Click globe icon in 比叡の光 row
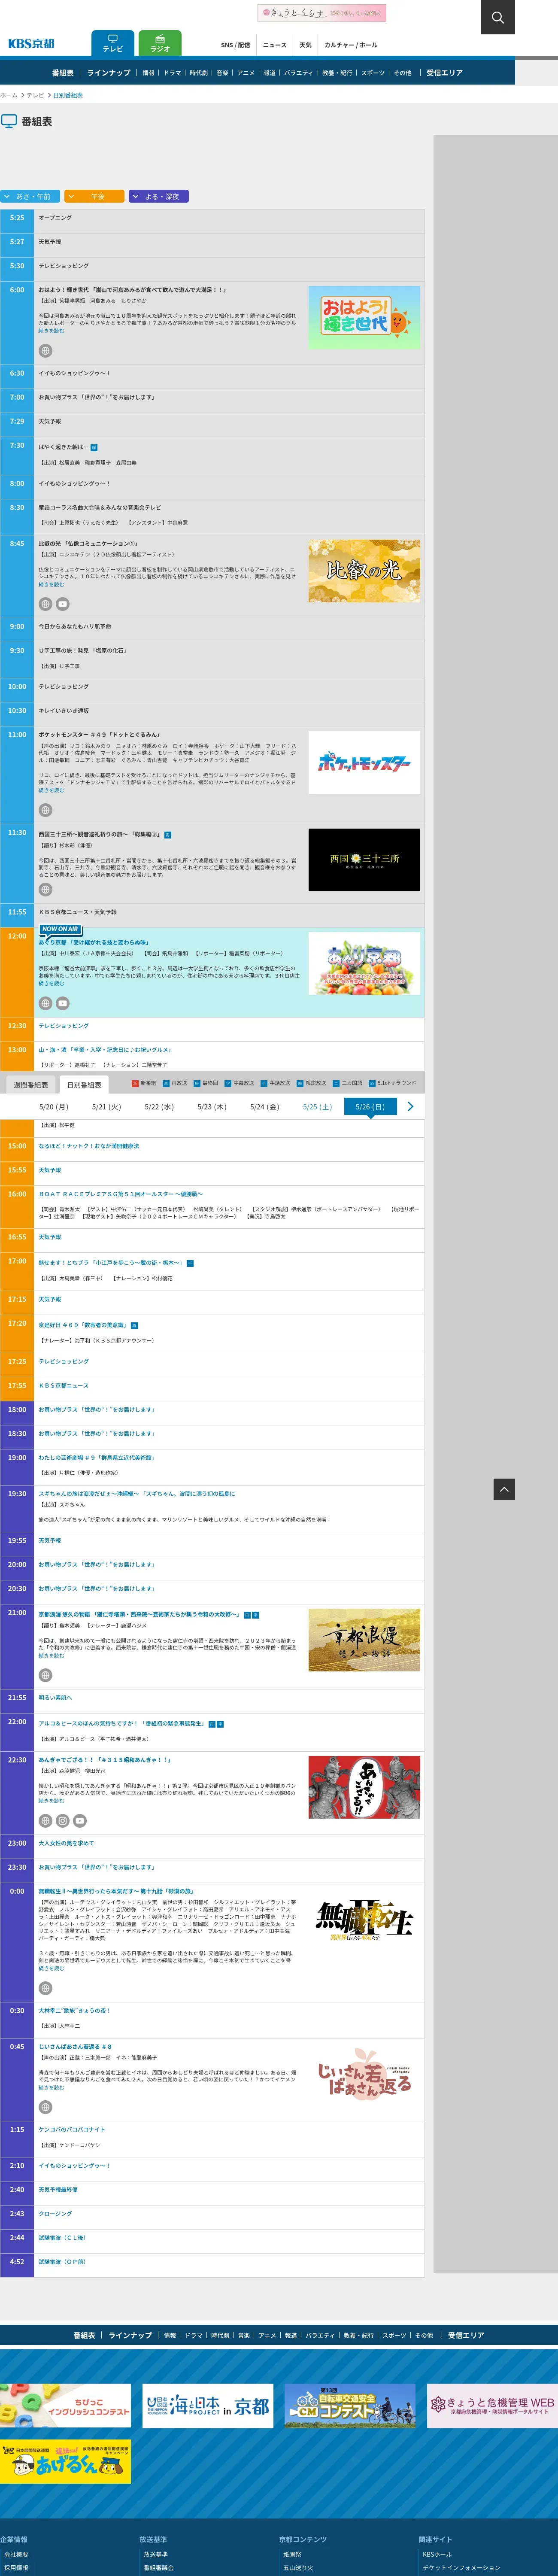558x2576 pixels. pyautogui.click(x=45, y=604)
